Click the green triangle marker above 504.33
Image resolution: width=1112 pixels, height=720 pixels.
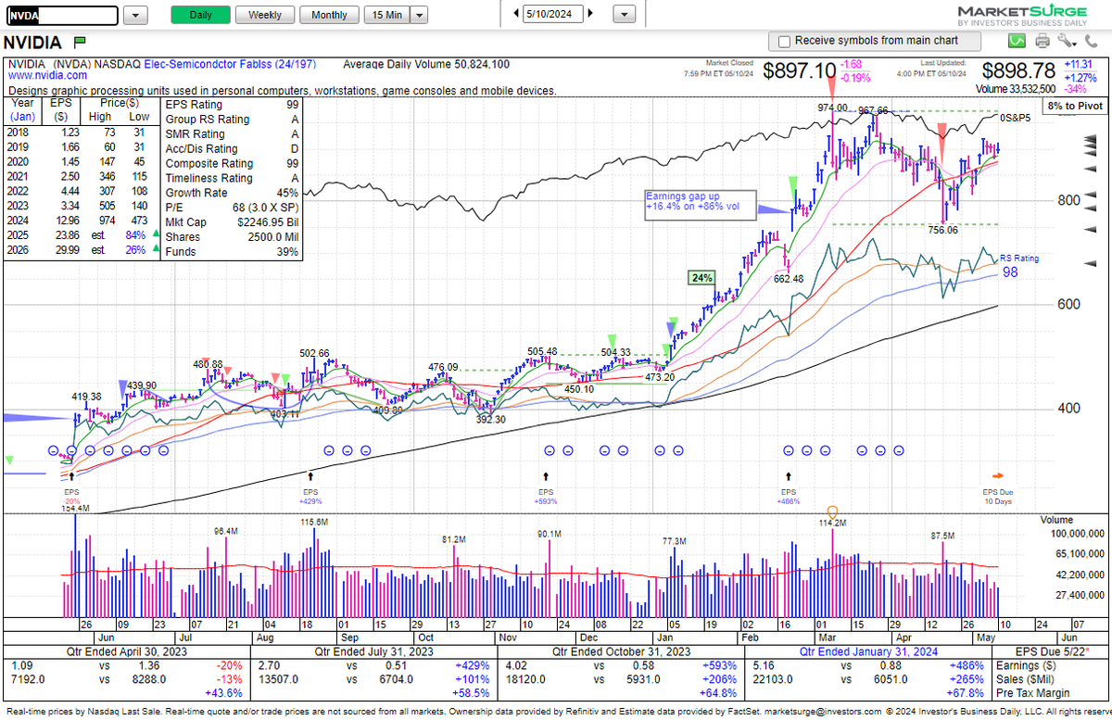click(x=611, y=340)
